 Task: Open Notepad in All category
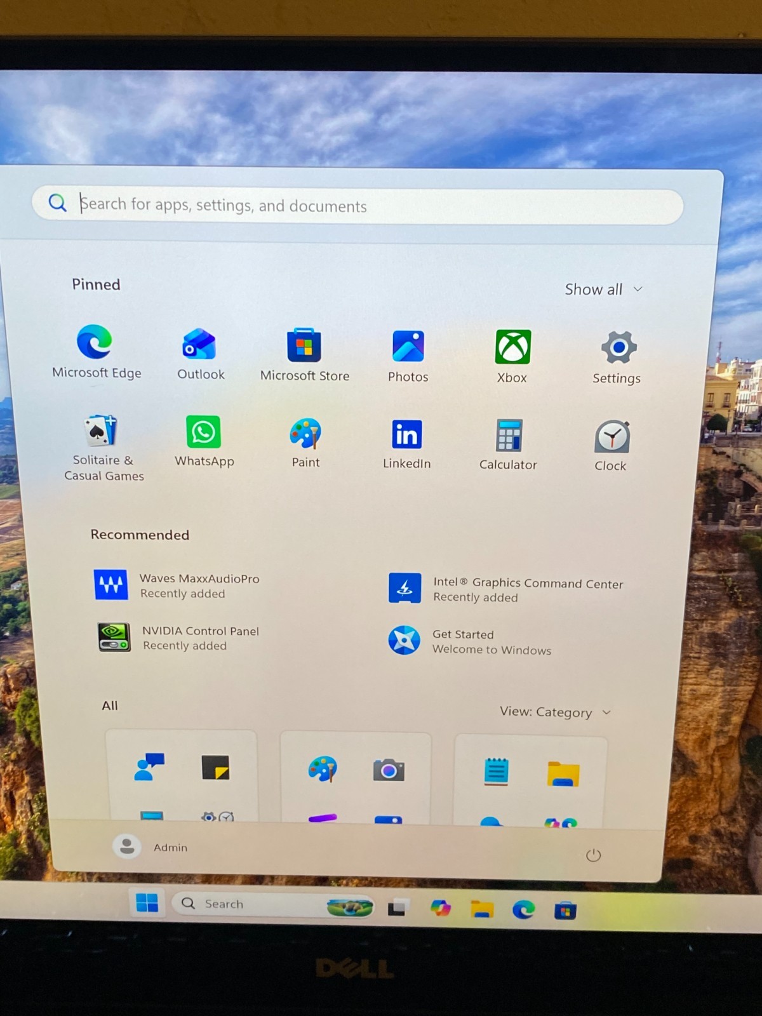(496, 772)
